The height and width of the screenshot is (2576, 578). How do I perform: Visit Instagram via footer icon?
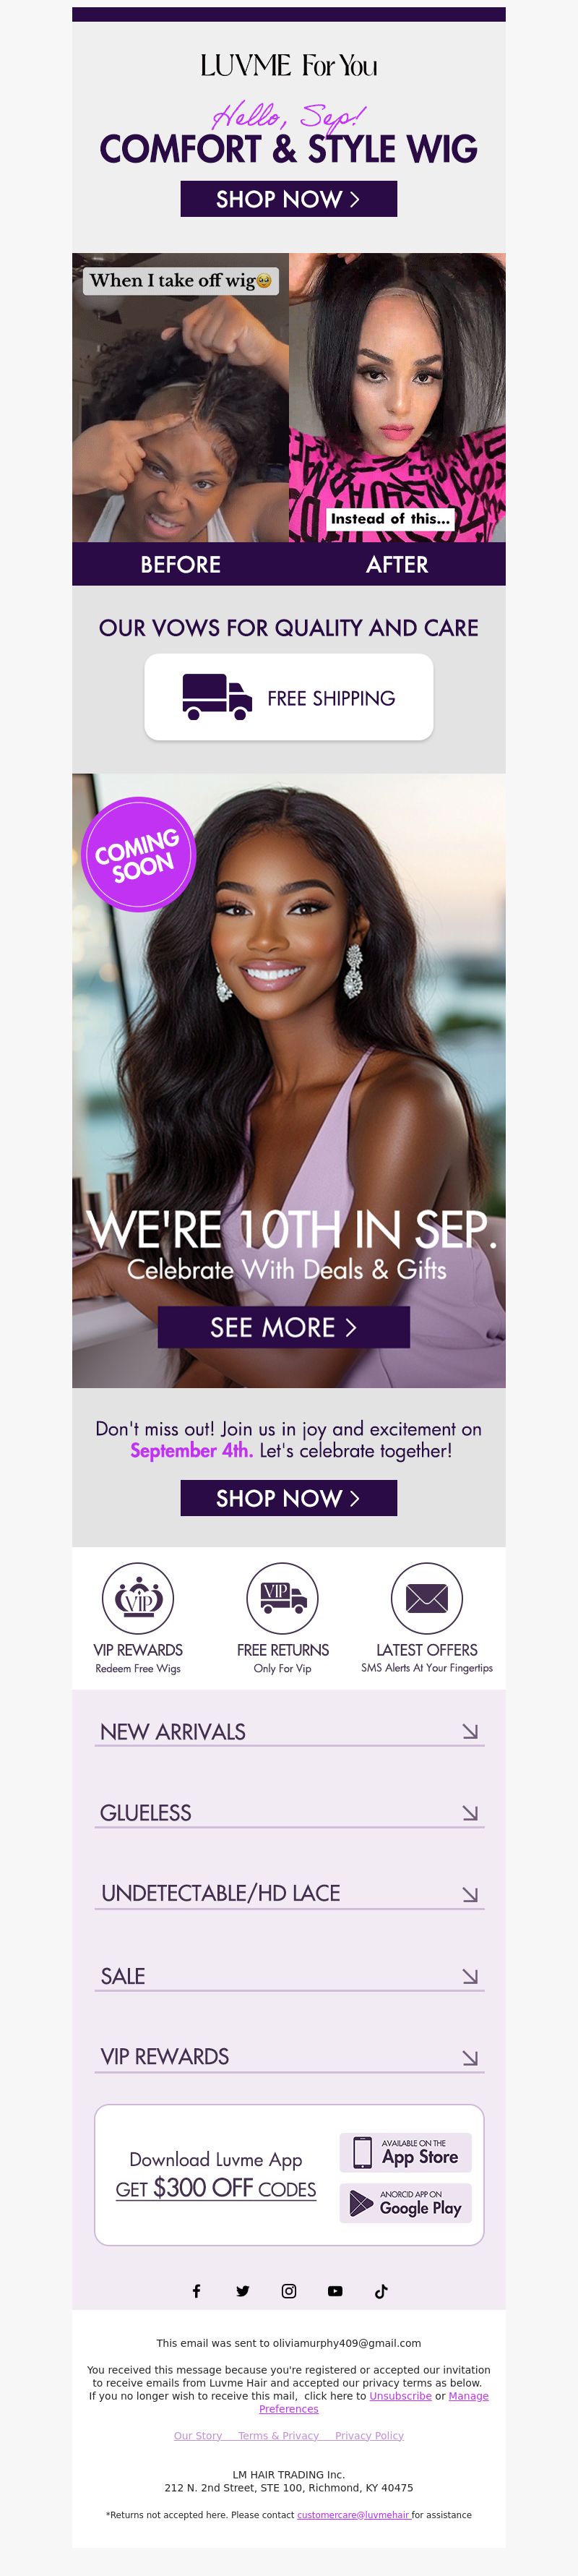[289, 2291]
